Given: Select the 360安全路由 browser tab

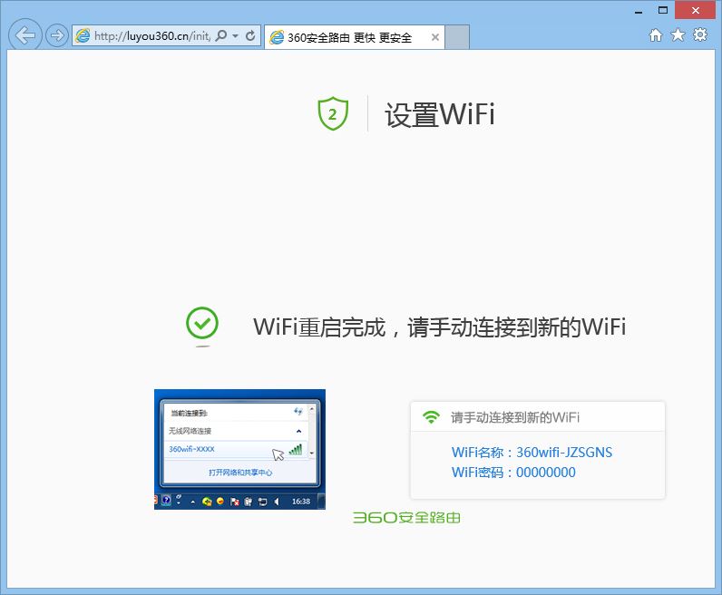Looking at the screenshot, I should 355,37.
